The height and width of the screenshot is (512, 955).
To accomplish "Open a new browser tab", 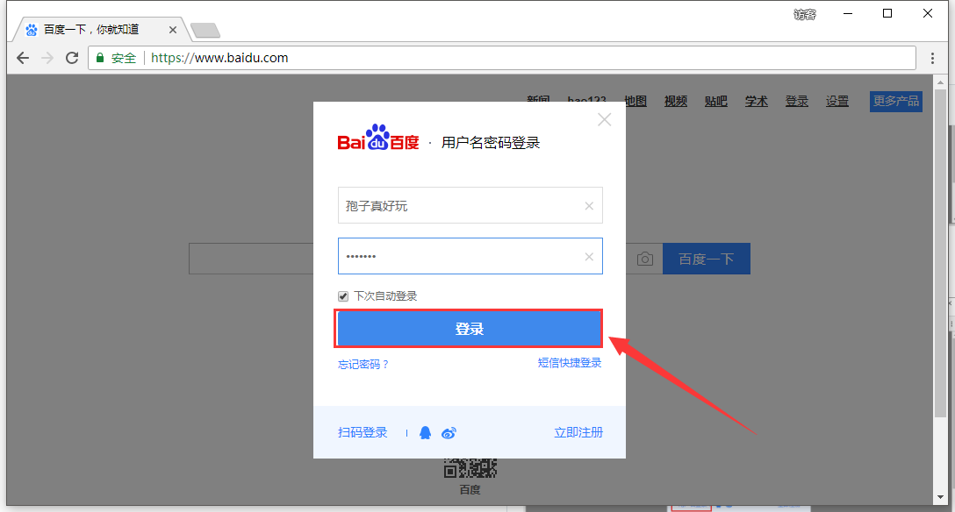I will pyautogui.click(x=205, y=31).
